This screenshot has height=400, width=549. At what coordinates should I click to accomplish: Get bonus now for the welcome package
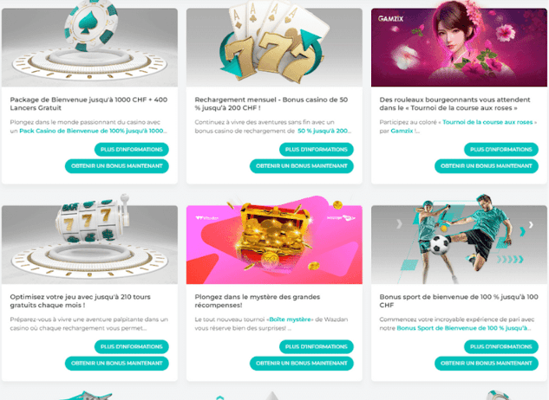coord(117,165)
